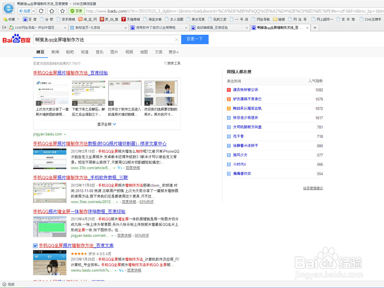Open the 淘宝网 bookmark
This screenshot has width=384, height=288.
[88, 19]
